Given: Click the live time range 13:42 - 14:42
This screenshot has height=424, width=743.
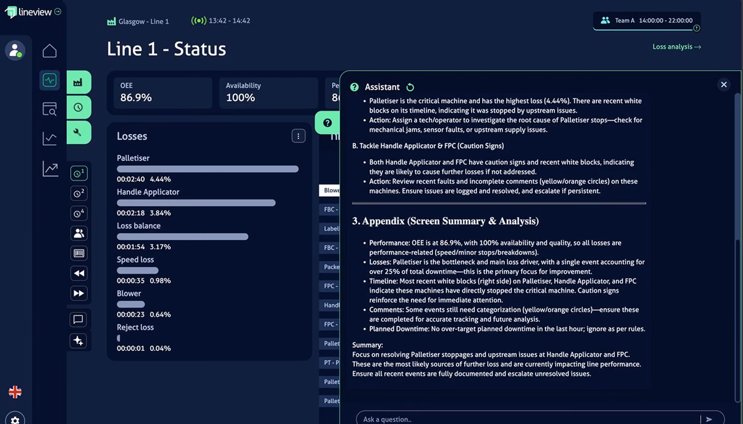Looking at the screenshot, I should (220, 21).
